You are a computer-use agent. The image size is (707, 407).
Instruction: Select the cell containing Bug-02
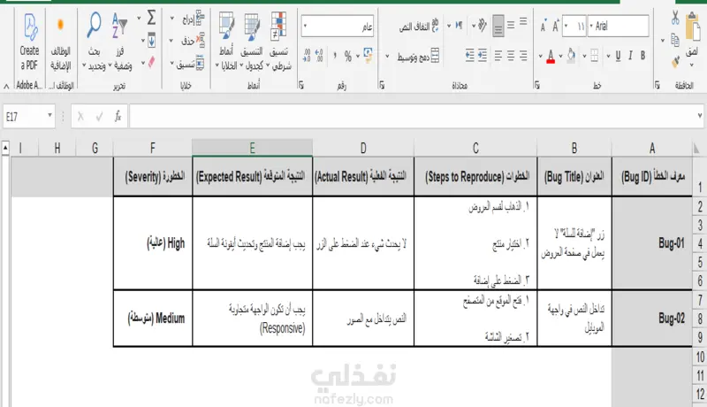coord(652,319)
